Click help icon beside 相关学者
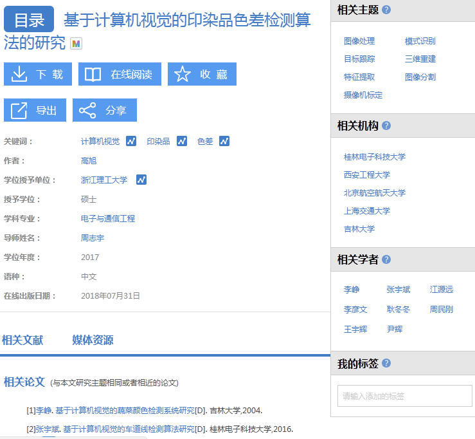The width and height of the screenshot is (475, 439). [x=386, y=259]
